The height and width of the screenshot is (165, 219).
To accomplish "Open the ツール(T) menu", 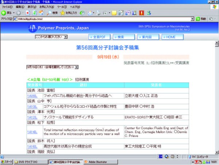I will click(62, 7).
